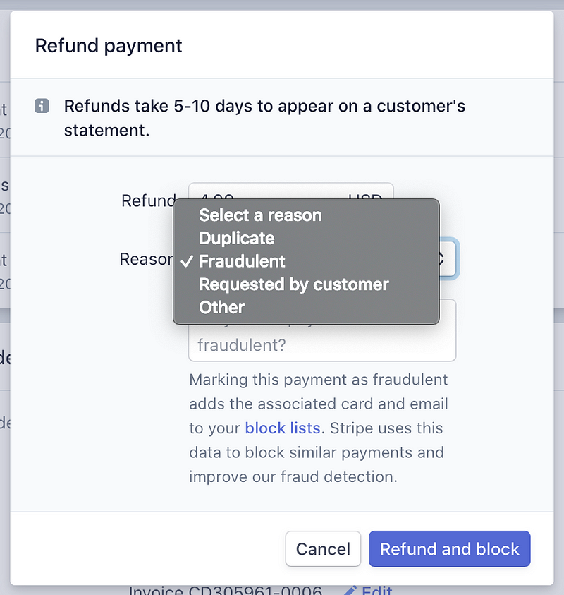564x595 pixels.
Task: Click the 'Refund payment' dialog title
Action: pyautogui.click(x=109, y=46)
